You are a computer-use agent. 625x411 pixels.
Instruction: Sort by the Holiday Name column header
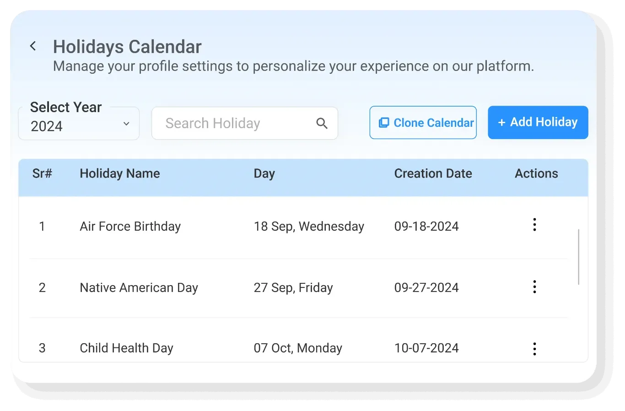pos(119,173)
